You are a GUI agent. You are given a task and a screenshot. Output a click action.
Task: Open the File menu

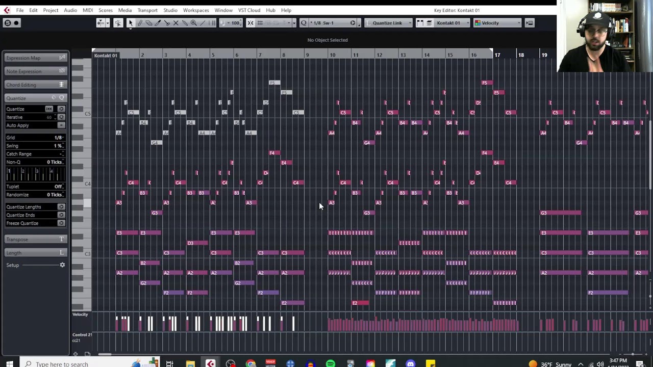point(20,10)
